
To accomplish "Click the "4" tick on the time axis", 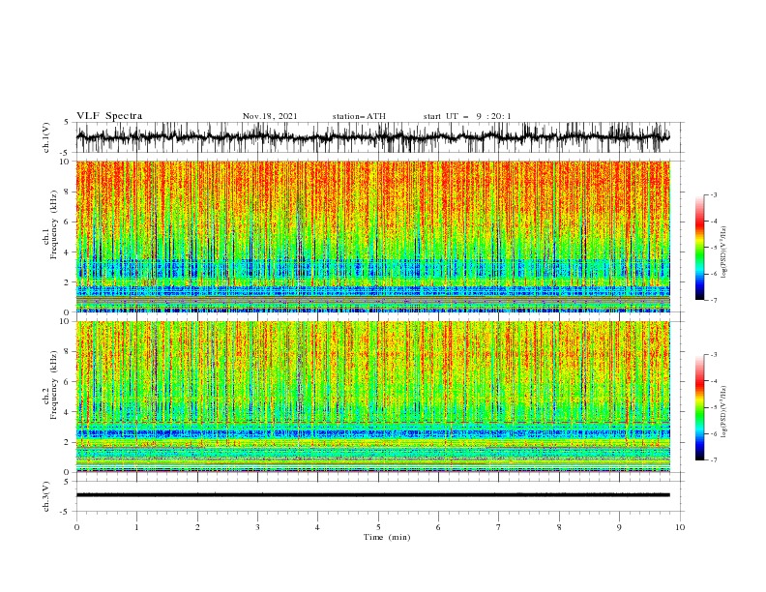I will tap(317, 527).
